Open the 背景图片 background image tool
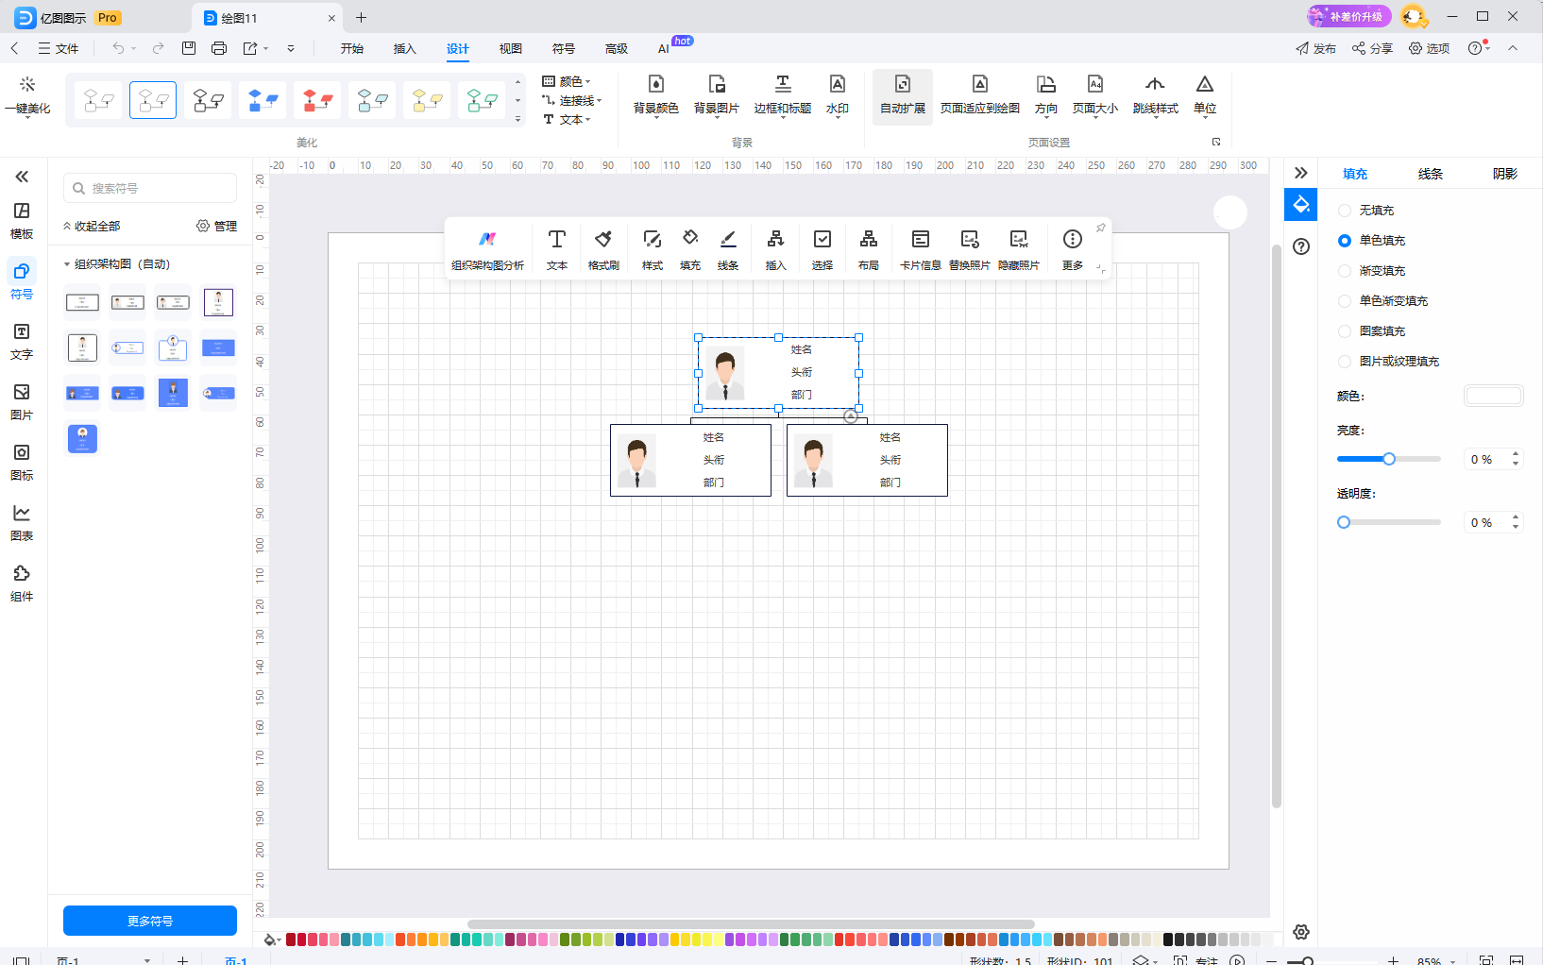Viewport: 1543px width, 965px height. pyautogui.click(x=717, y=95)
